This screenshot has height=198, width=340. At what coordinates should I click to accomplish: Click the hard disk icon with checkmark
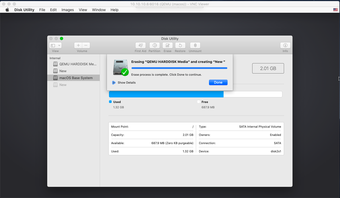pos(121,67)
